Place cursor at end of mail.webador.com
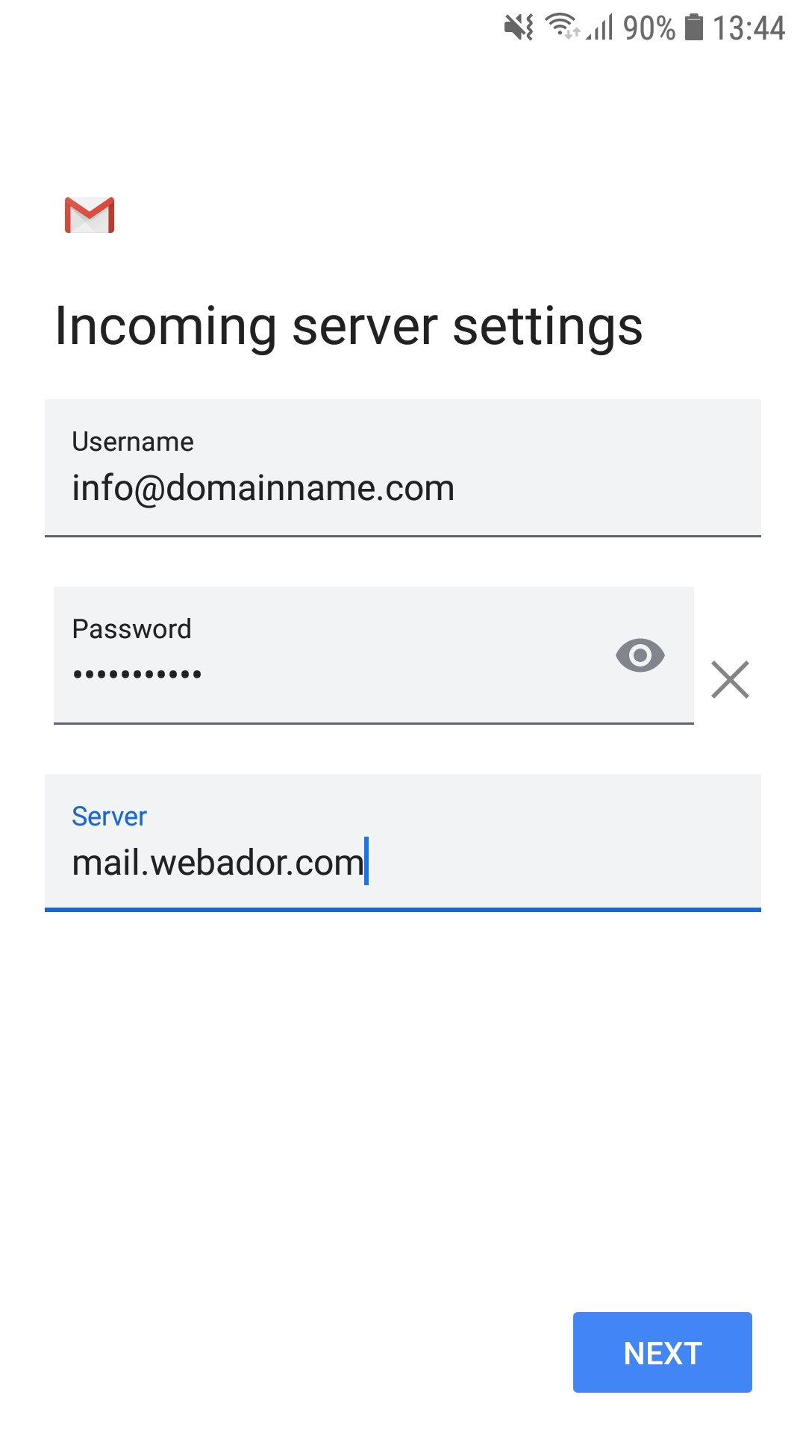The width and height of the screenshot is (806, 1433). pyautogui.click(x=366, y=862)
